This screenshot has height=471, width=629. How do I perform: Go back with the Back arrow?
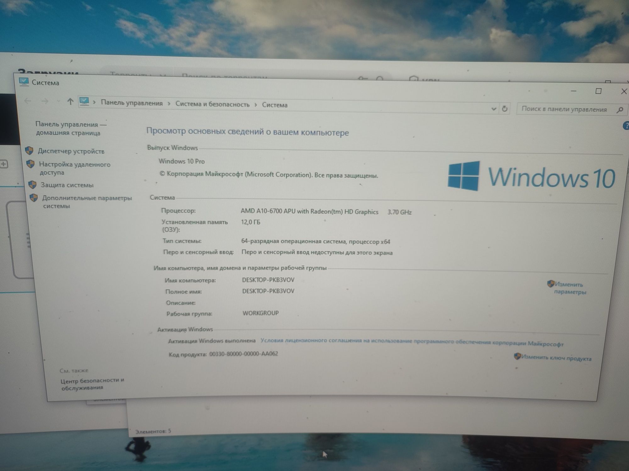pyautogui.click(x=28, y=101)
